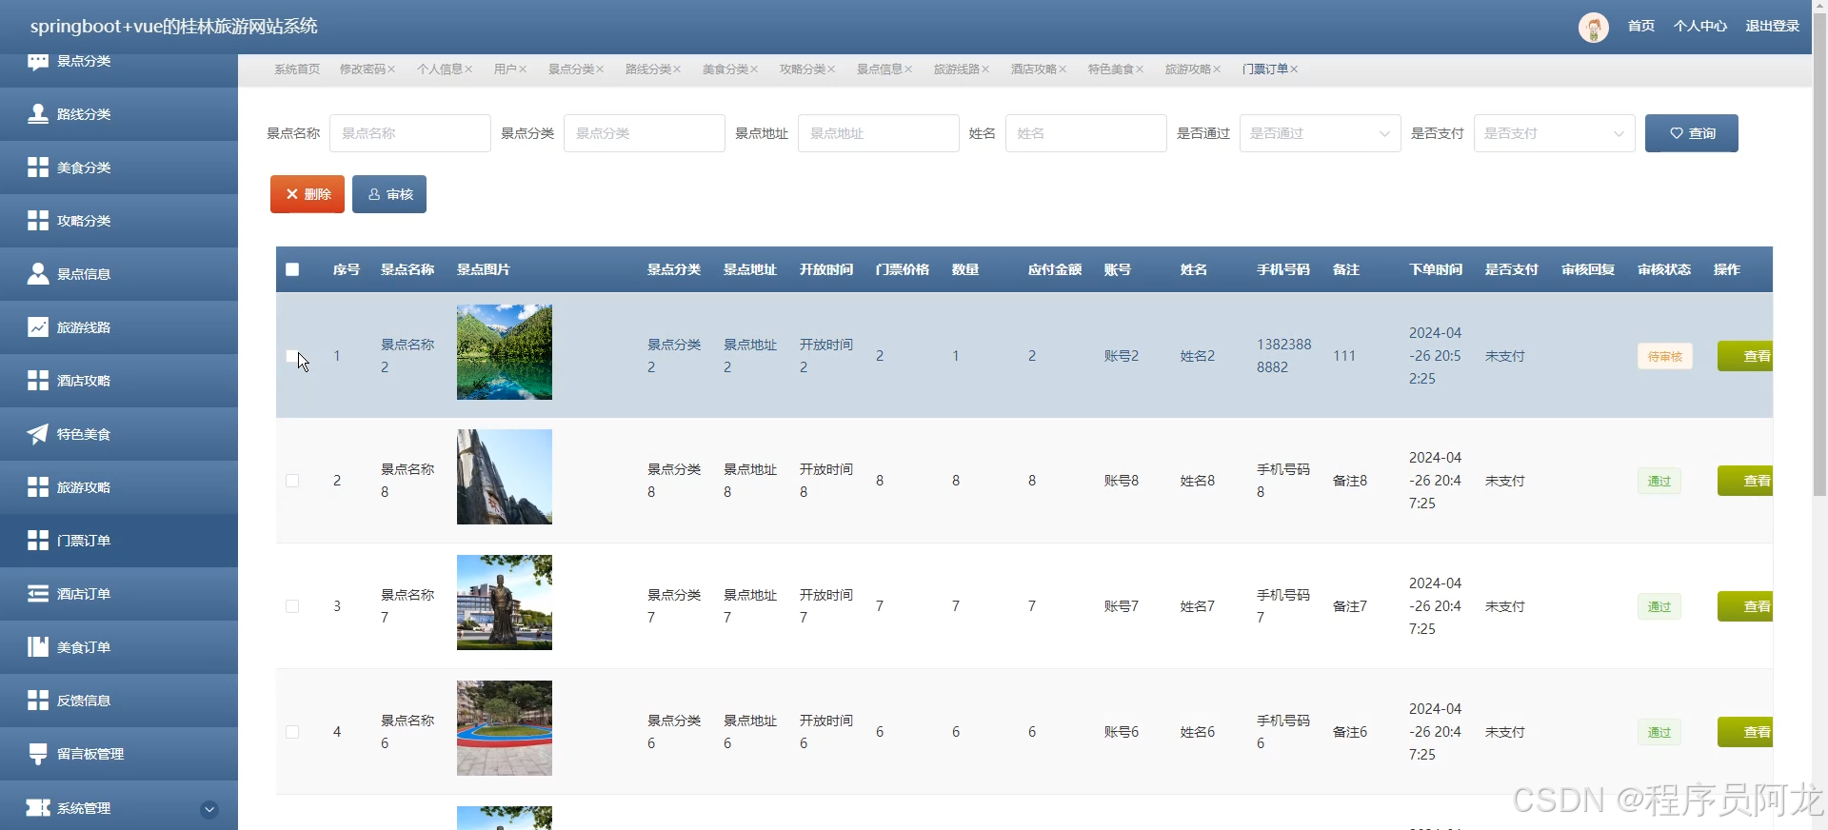Click the 反馈信息 grid icon
1828x830 pixels.
38,701
